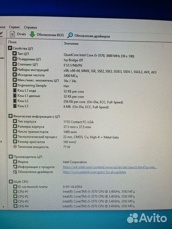Viewport: 172px width, 229px height.
Task: Select the CPU #1 row icon
Action: pos(15,191)
